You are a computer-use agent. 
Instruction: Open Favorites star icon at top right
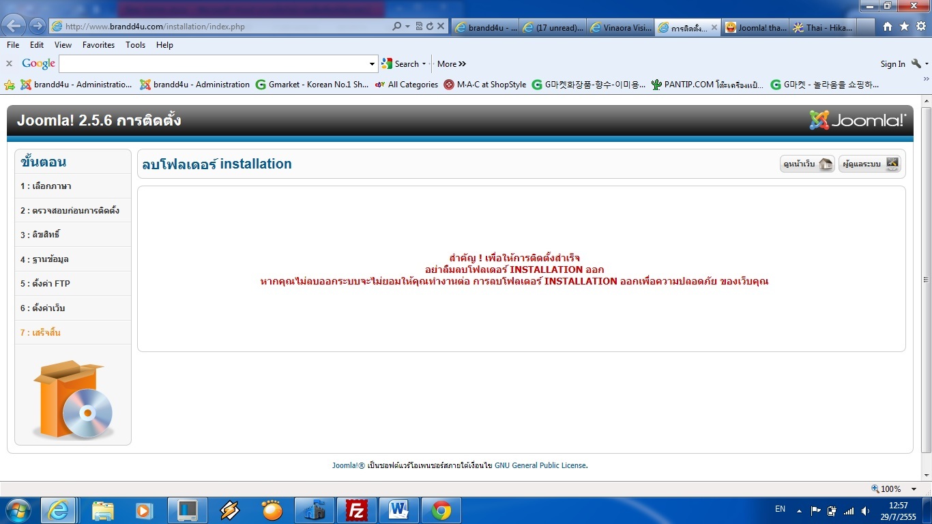tap(904, 27)
